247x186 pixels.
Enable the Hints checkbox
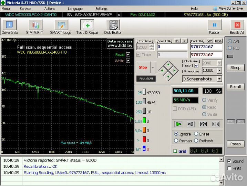229,168
